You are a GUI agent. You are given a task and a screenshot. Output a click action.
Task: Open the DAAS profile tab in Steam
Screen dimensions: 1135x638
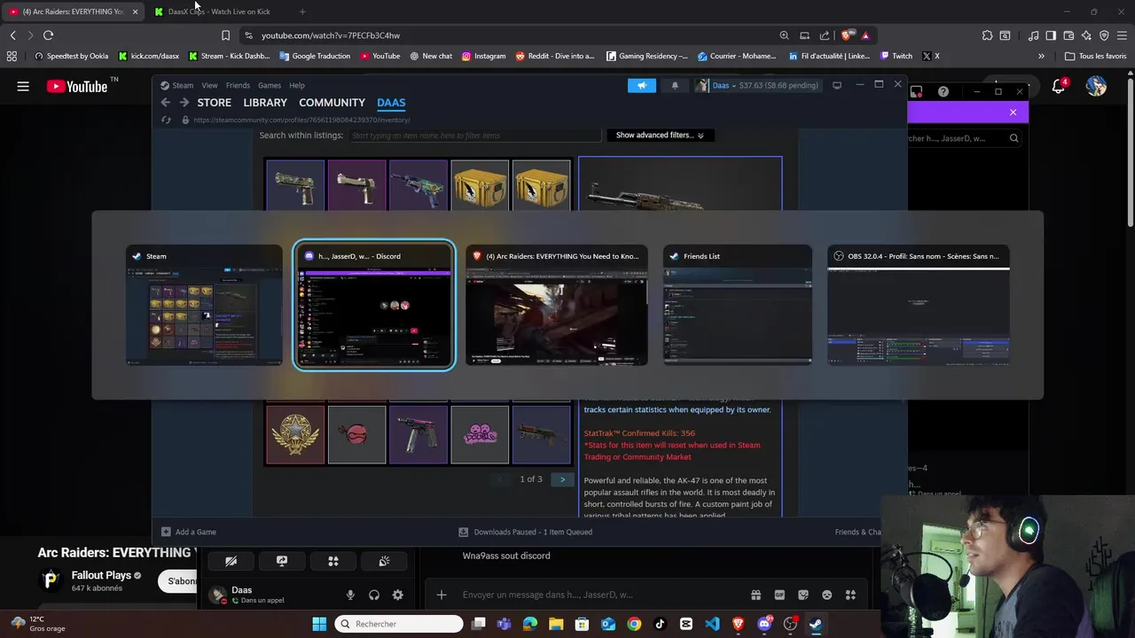point(391,103)
